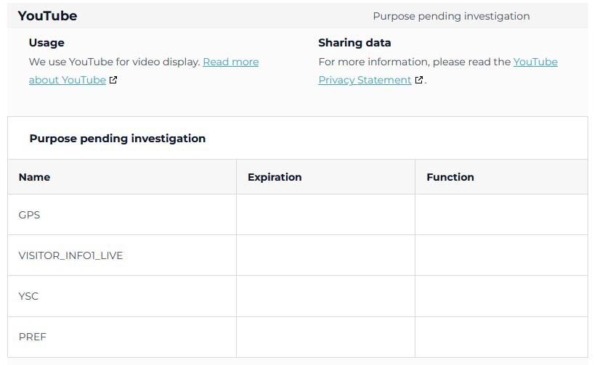Image resolution: width=597 pixels, height=365 pixels.
Task: Click the Expiration column header
Action: pyautogui.click(x=275, y=177)
